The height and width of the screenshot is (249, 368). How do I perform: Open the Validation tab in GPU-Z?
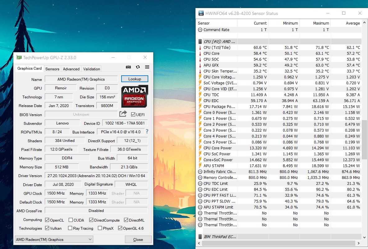pyautogui.click(x=91, y=69)
